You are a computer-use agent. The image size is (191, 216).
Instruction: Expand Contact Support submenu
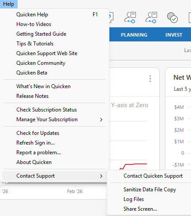(x=54, y=176)
